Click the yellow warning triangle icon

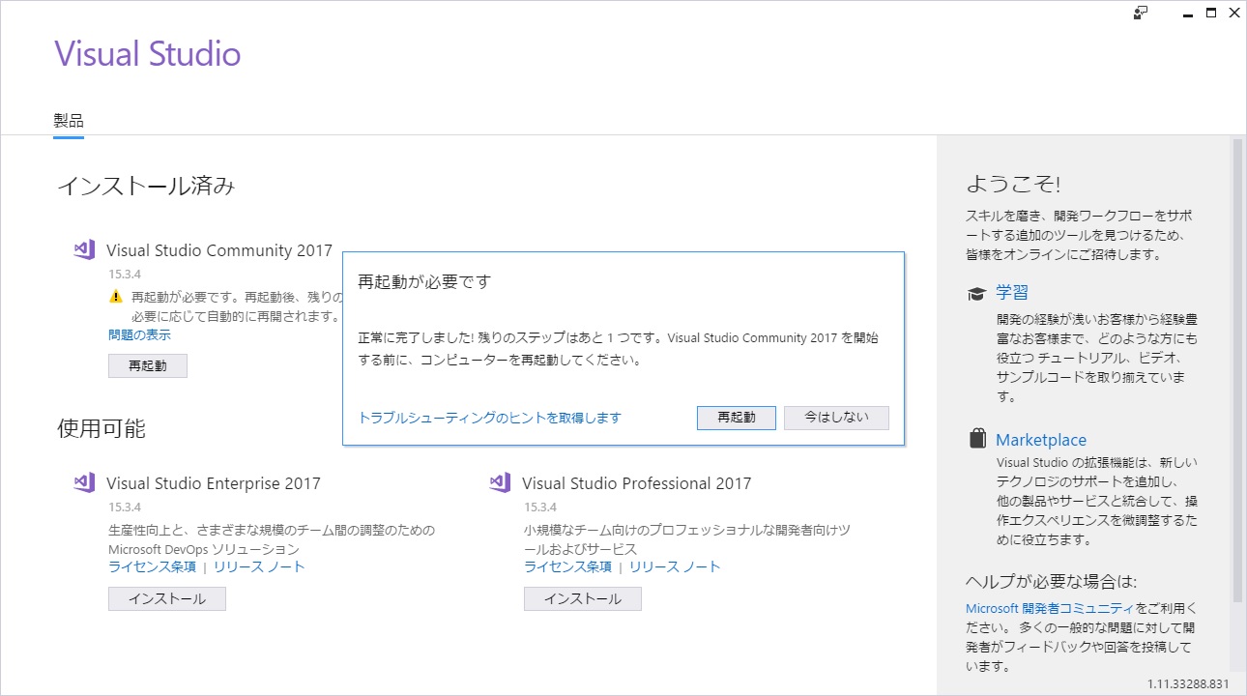116,297
